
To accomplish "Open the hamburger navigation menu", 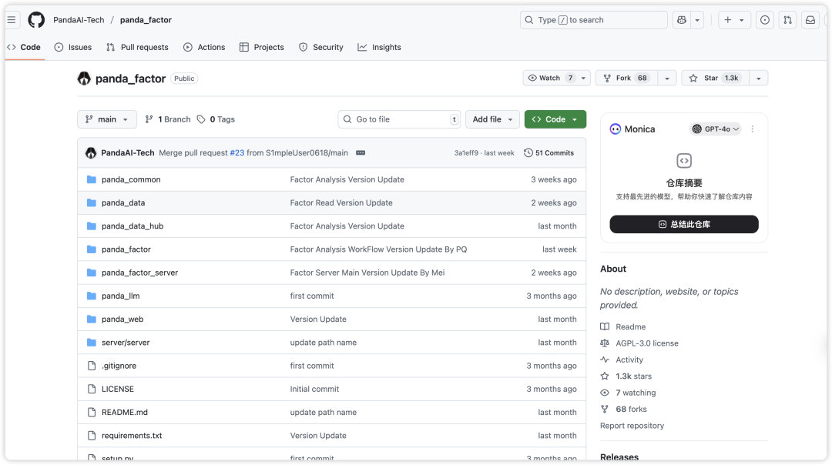I will tap(12, 20).
